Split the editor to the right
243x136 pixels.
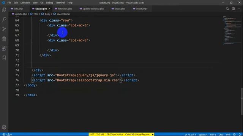(233, 9)
